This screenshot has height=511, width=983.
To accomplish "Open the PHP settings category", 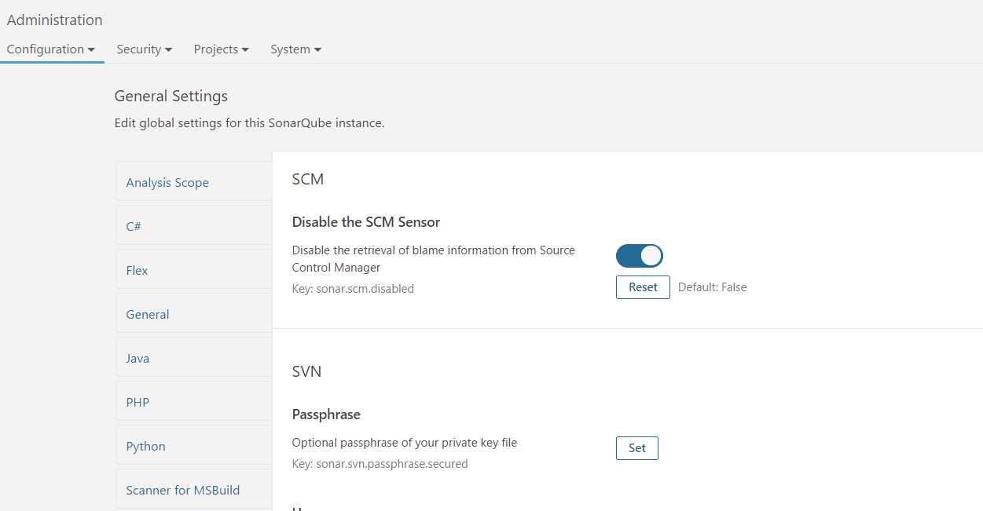I will (194, 402).
